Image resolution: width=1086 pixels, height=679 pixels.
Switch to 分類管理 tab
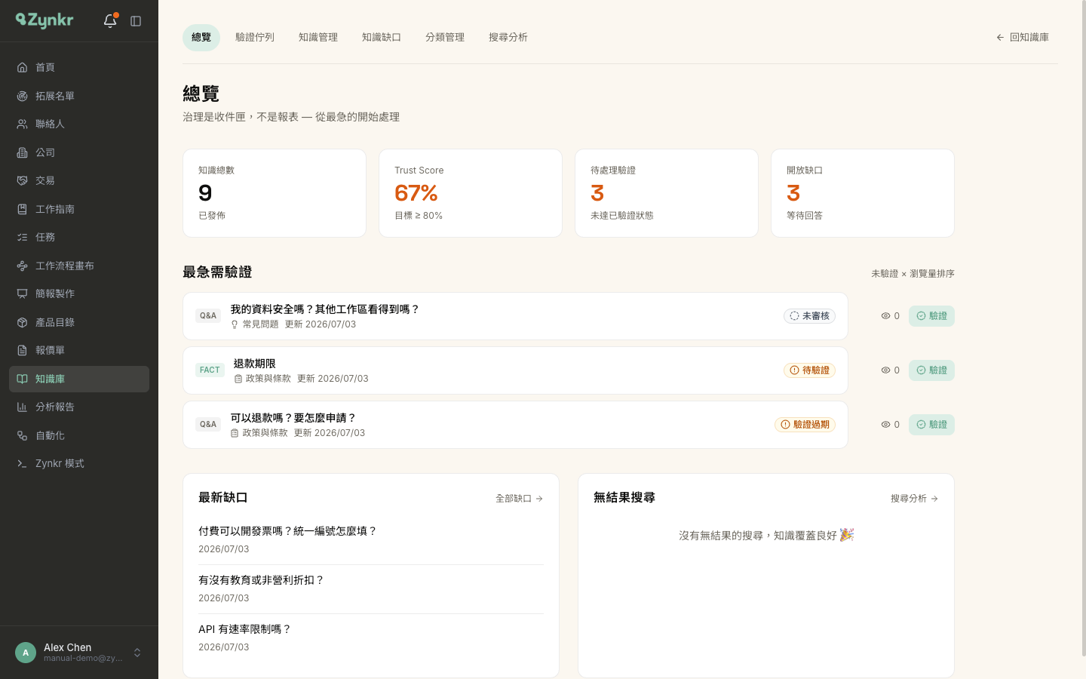(445, 37)
